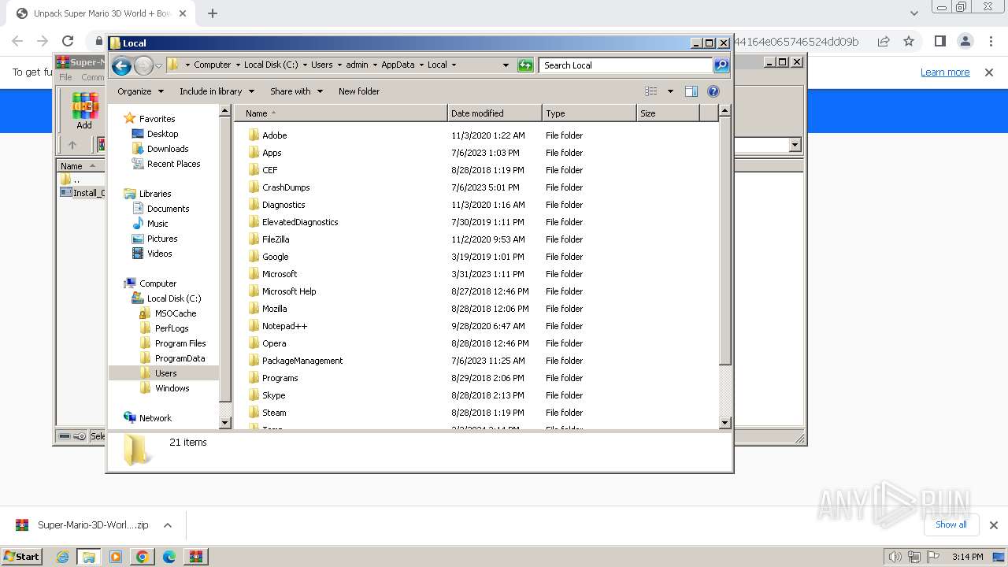Screen dimensions: 1008x567
Task: Select the Skype folder
Action: (x=273, y=395)
